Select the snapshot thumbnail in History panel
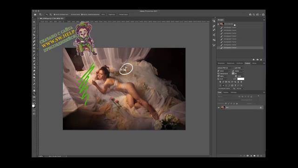The width and height of the screenshot is (298, 168). pyautogui.click(x=222, y=24)
